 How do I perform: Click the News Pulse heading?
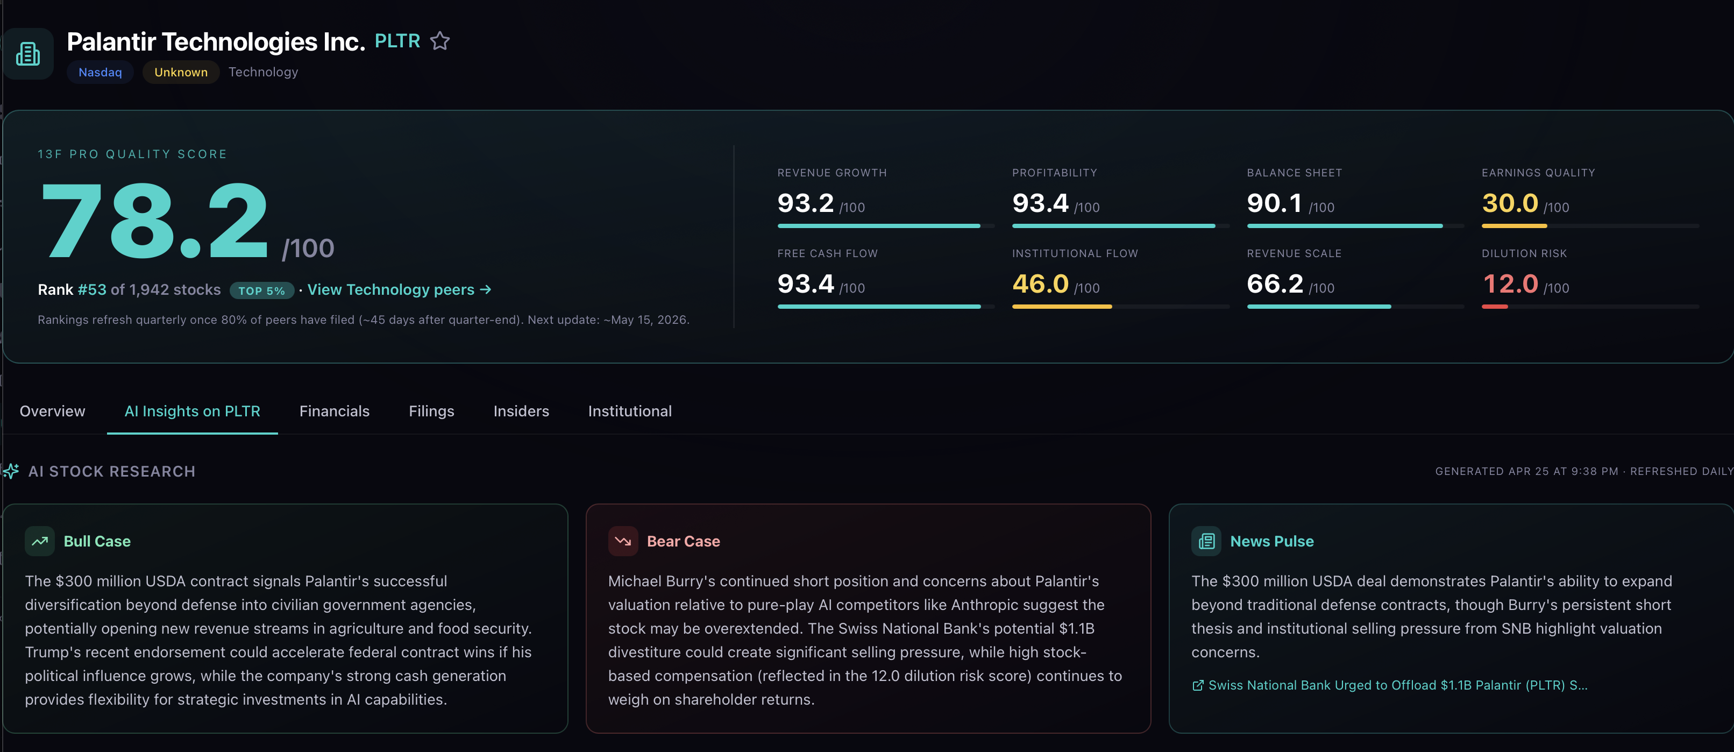(x=1271, y=541)
